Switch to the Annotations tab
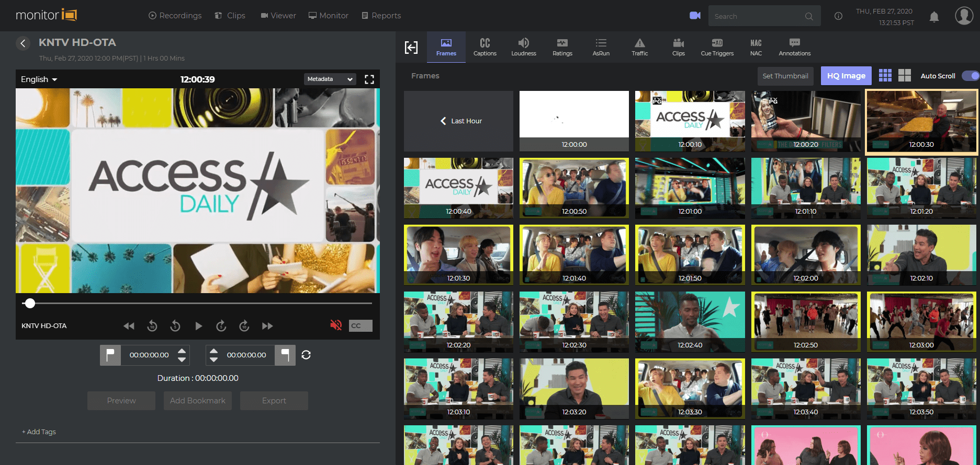 tap(795, 47)
